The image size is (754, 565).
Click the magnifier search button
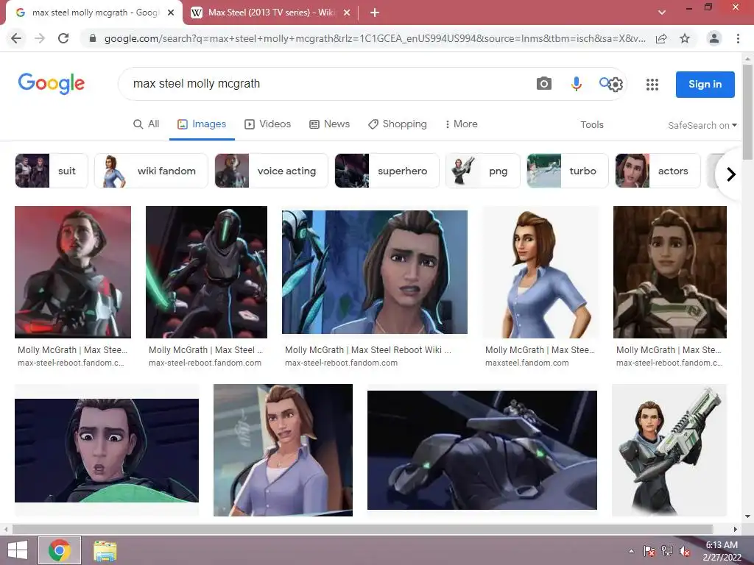(x=604, y=82)
